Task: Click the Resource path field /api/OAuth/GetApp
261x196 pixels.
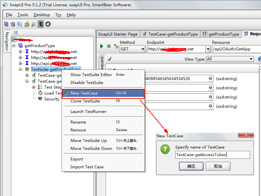Action: pos(237,49)
